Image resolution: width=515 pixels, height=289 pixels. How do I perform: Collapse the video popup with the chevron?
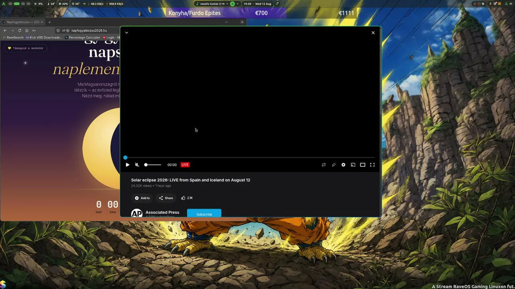[126, 33]
